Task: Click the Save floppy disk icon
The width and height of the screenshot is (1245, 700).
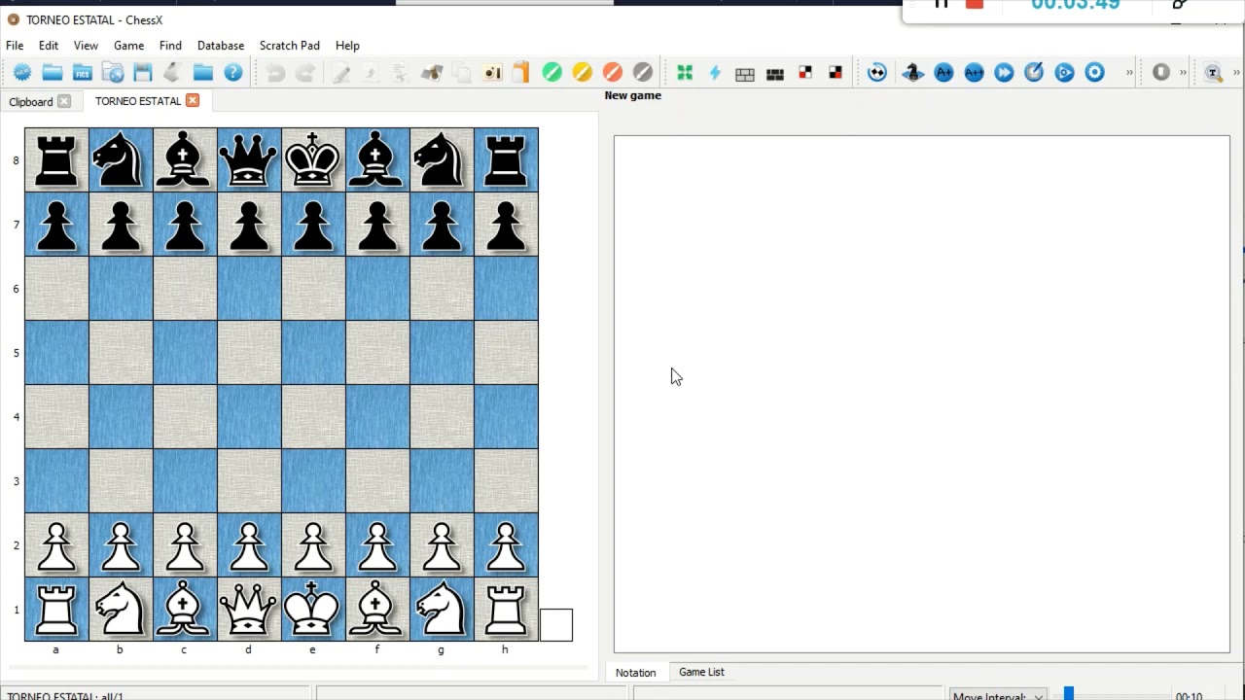Action: pos(143,73)
